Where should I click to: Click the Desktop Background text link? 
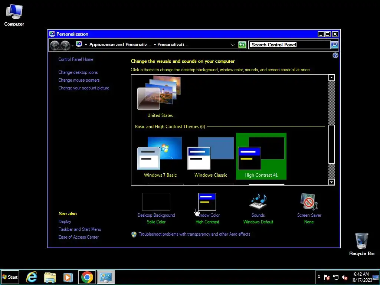tap(156, 215)
